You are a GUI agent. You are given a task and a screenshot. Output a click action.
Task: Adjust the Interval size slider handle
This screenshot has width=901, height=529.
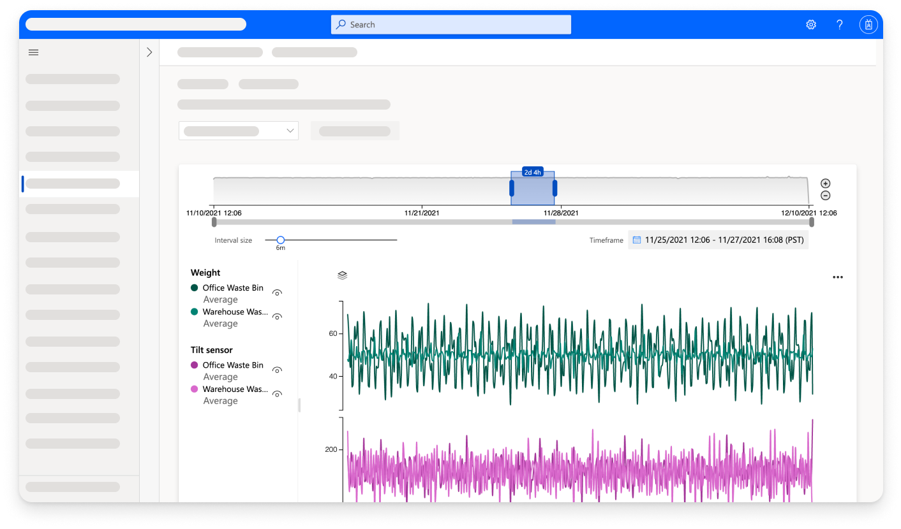click(x=279, y=240)
